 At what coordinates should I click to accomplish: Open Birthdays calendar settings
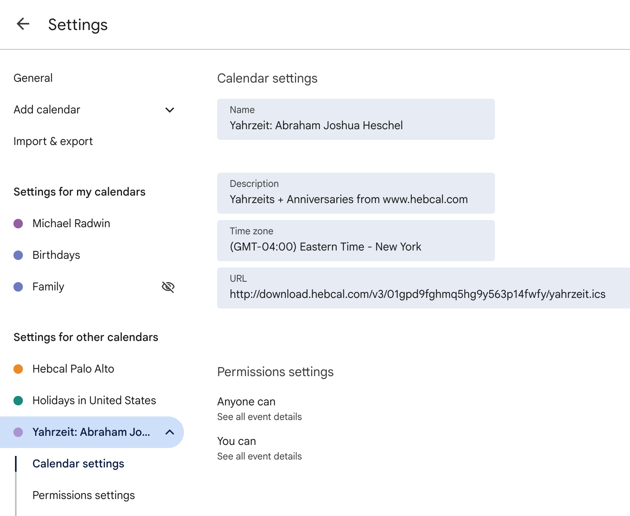tap(56, 255)
